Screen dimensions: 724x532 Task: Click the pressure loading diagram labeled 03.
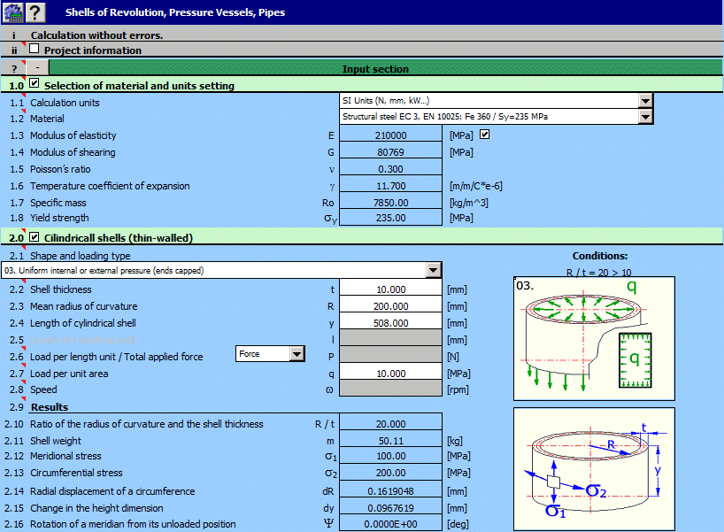(593, 336)
